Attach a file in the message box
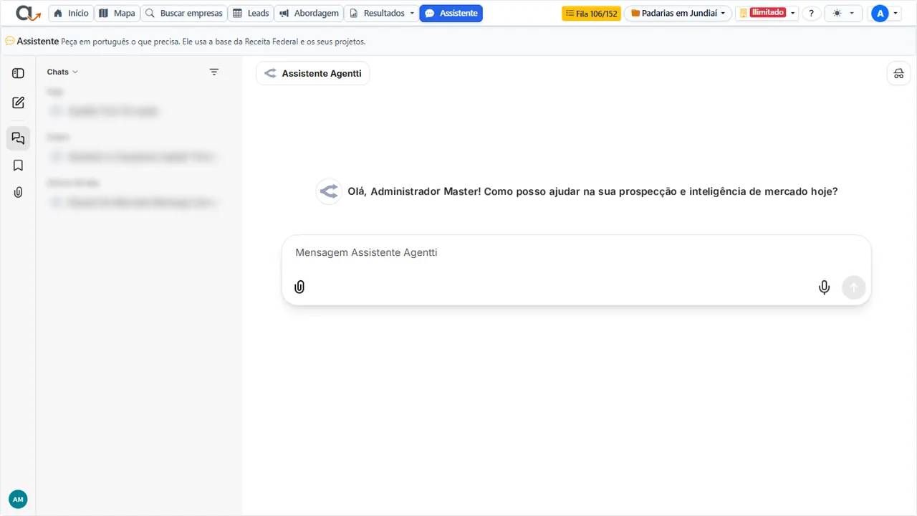 299,287
